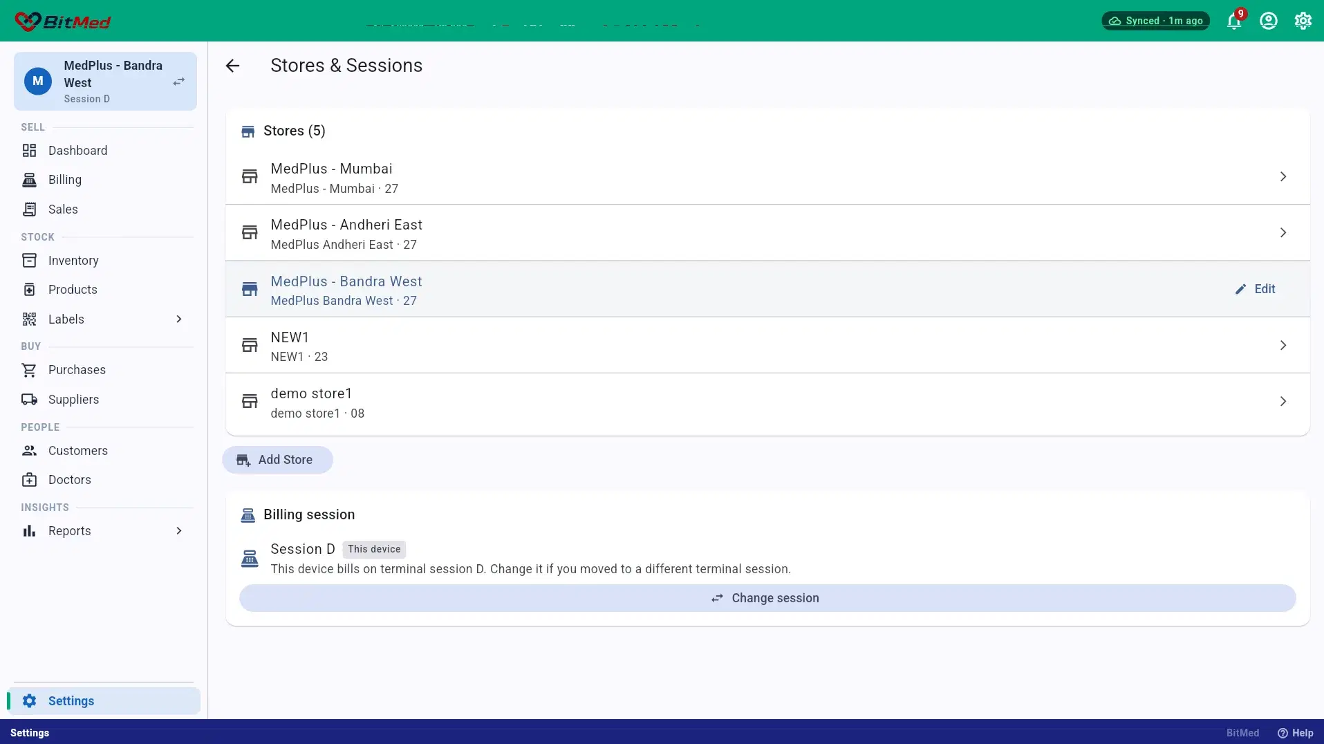Open demo store1 chevron
Viewport: 1324px width, 744px height.
coord(1283,402)
